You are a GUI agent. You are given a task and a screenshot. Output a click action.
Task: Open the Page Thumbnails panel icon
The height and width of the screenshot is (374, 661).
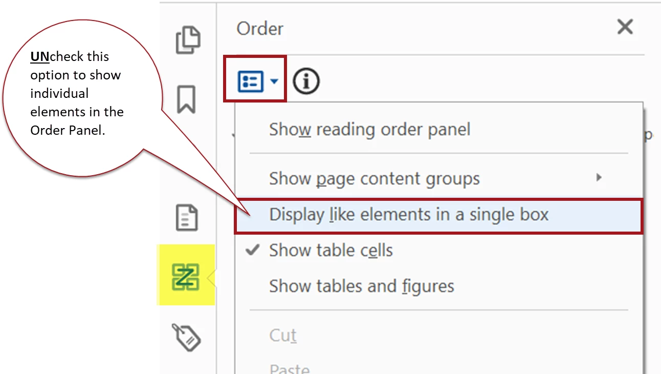pos(188,41)
